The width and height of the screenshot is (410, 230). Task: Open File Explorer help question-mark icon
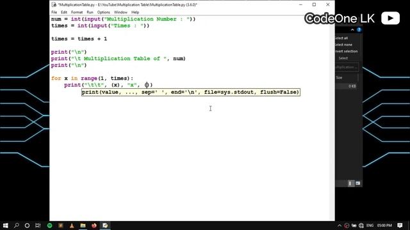(x=359, y=30)
